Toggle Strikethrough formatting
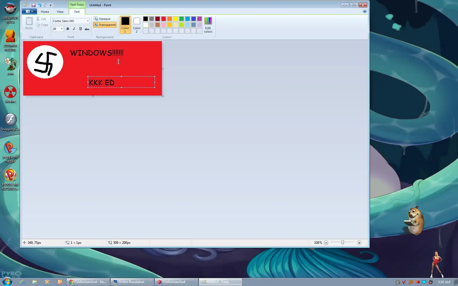The image size is (458, 286). tap(87, 29)
